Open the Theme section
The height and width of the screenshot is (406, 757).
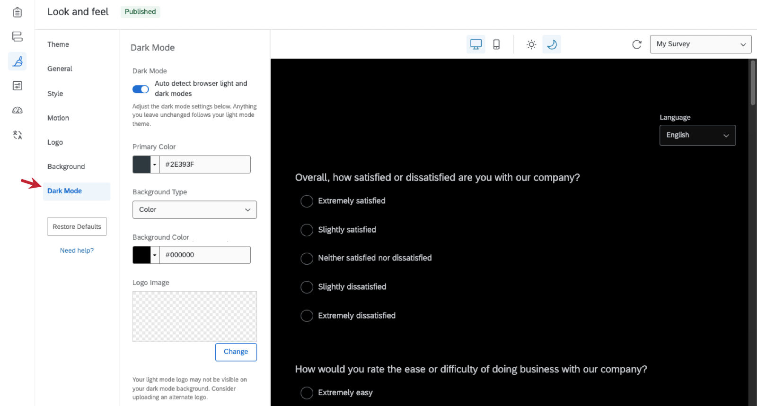coord(58,44)
